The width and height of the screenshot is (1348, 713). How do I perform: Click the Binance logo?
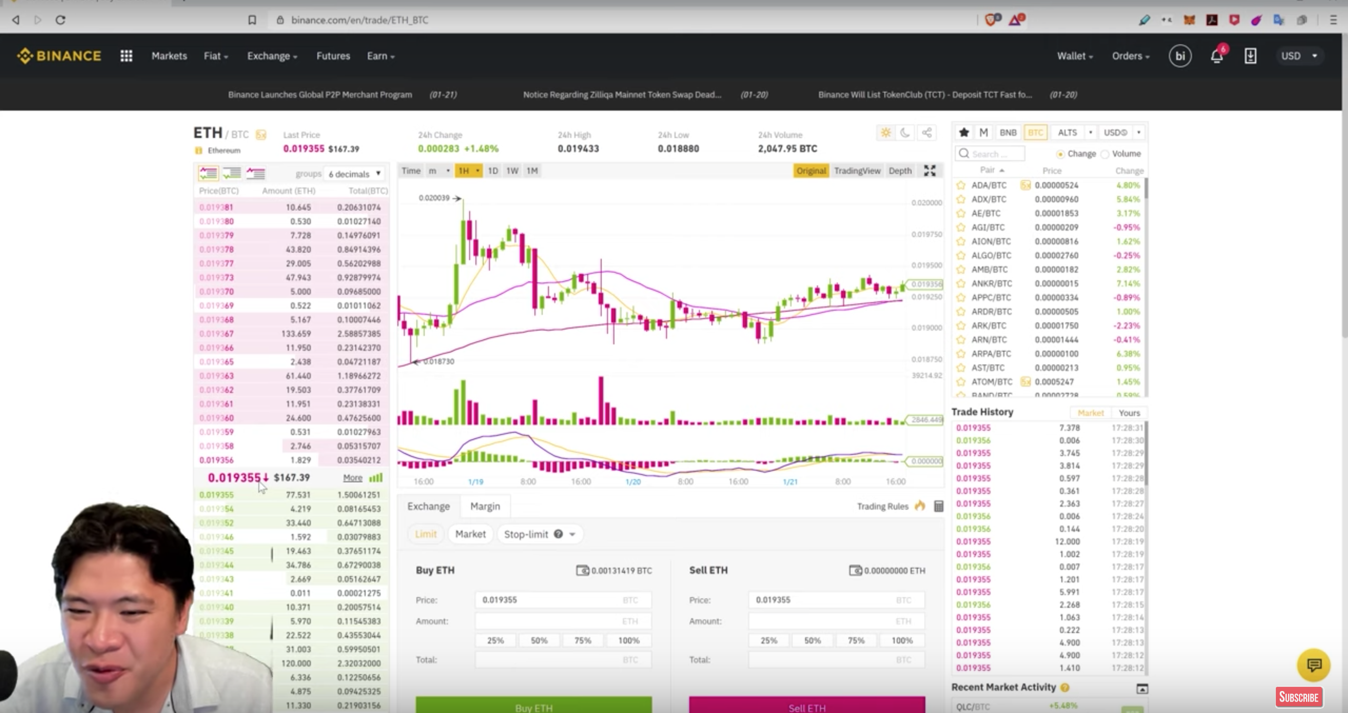(x=58, y=56)
